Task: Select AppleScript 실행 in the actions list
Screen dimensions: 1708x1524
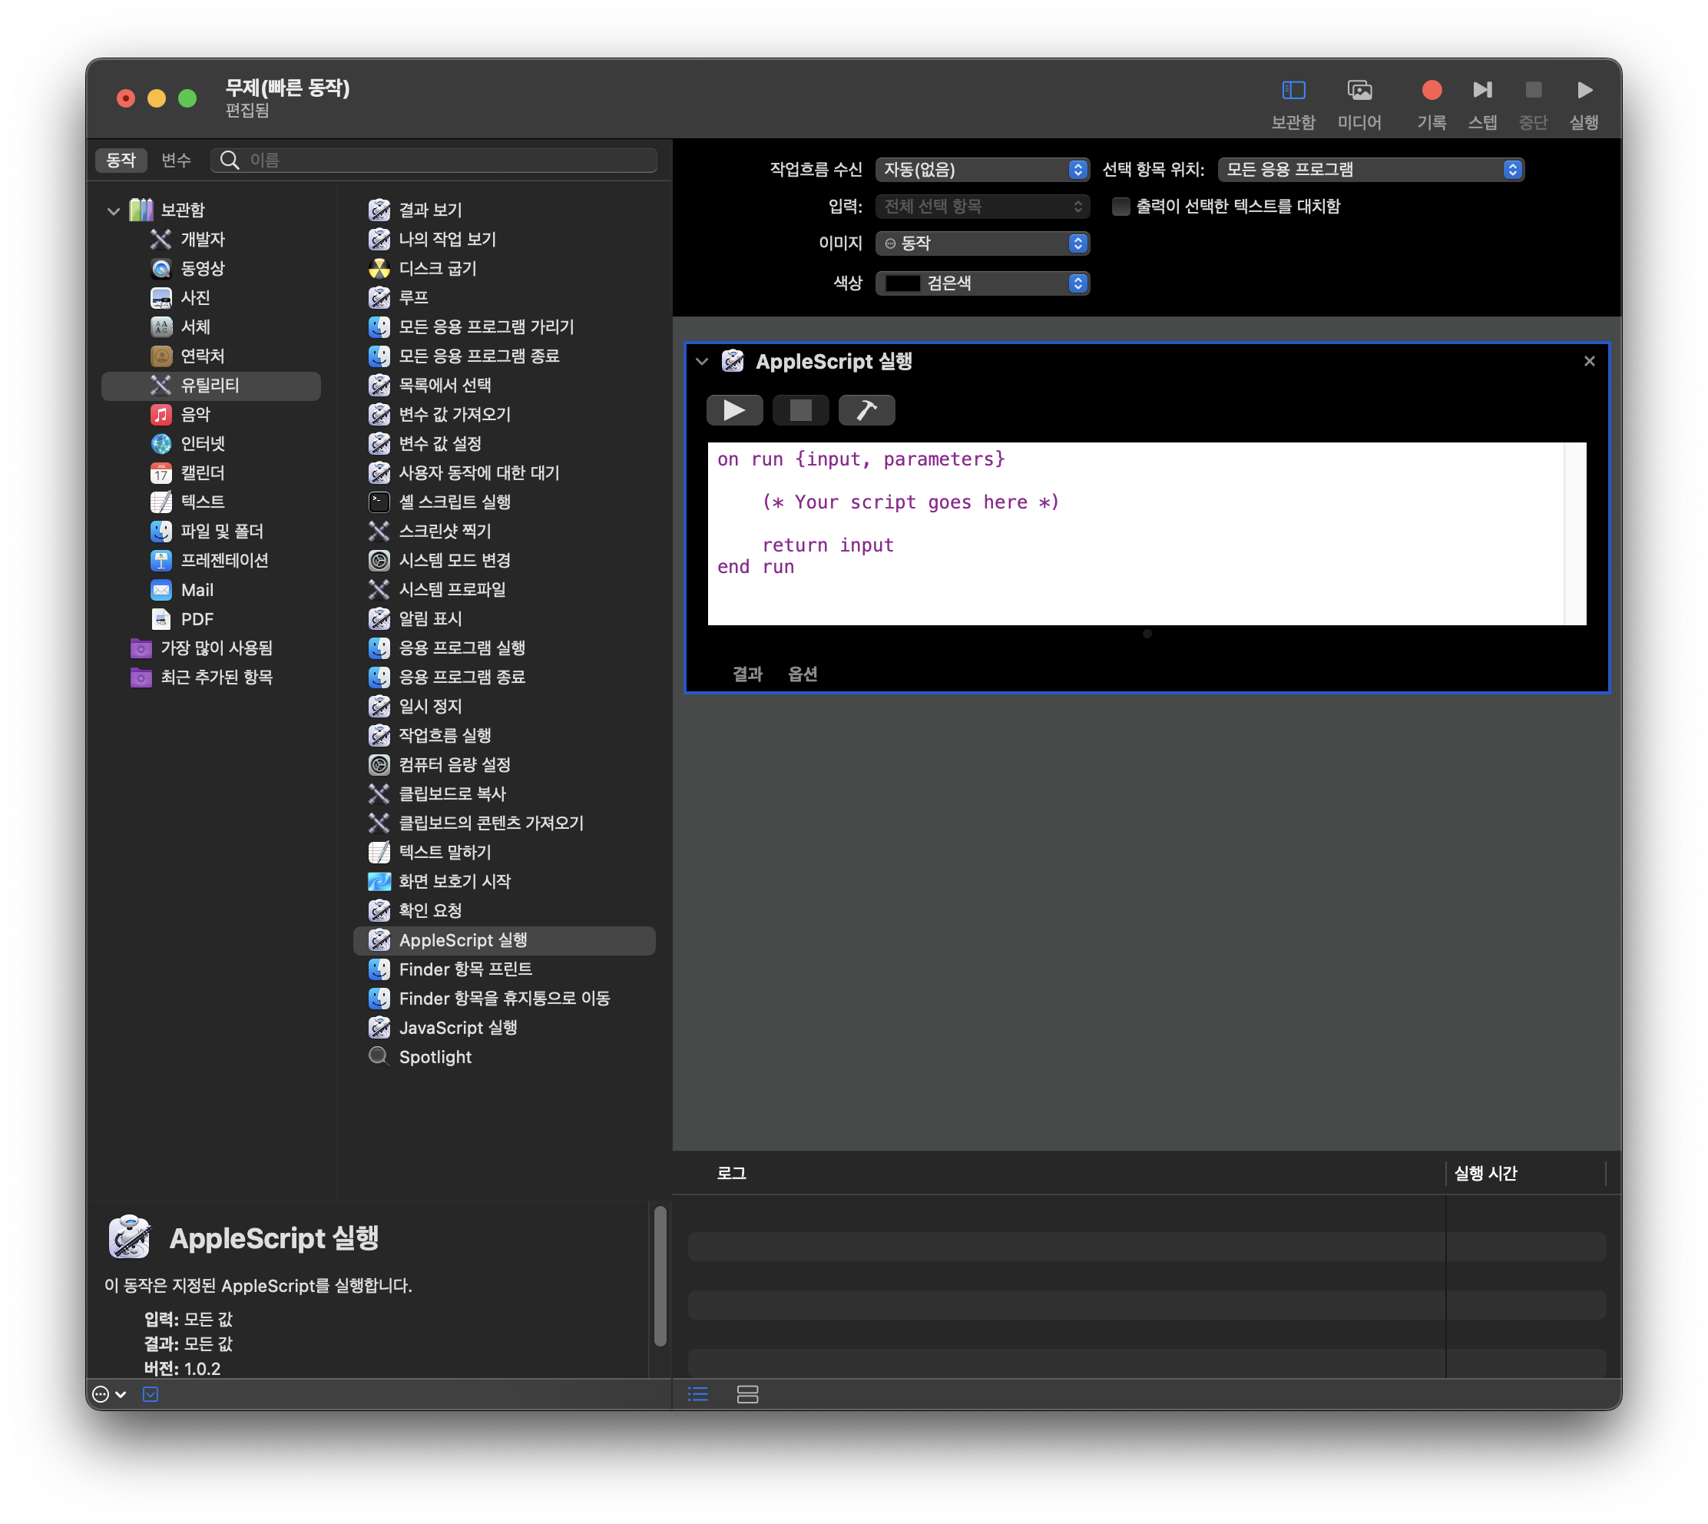Action: (504, 940)
